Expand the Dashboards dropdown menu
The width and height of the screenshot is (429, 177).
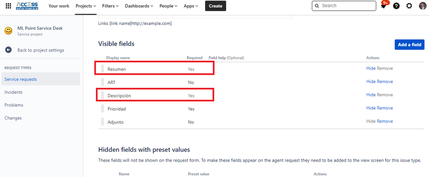(139, 6)
